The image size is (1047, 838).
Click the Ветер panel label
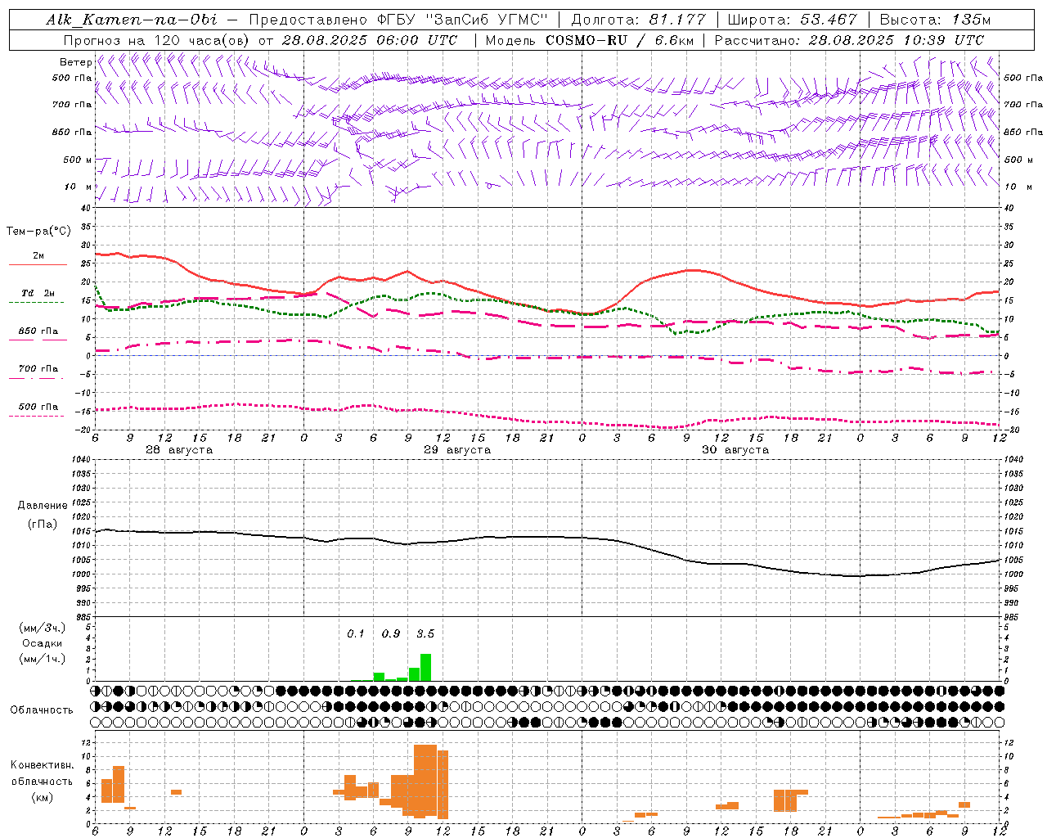click(x=75, y=62)
